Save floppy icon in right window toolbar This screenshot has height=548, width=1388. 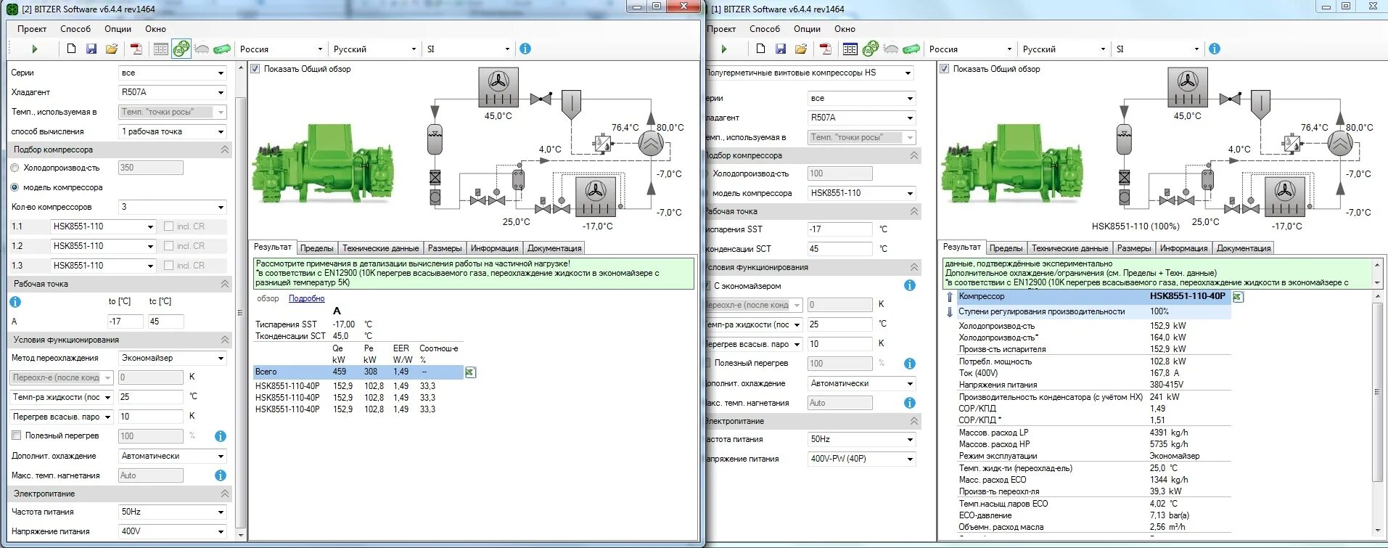(781, 49)
